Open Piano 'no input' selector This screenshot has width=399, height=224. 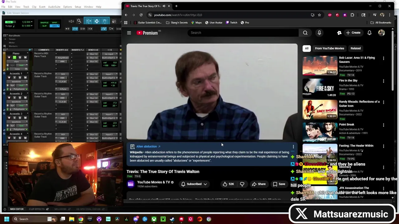pos(109,54)
